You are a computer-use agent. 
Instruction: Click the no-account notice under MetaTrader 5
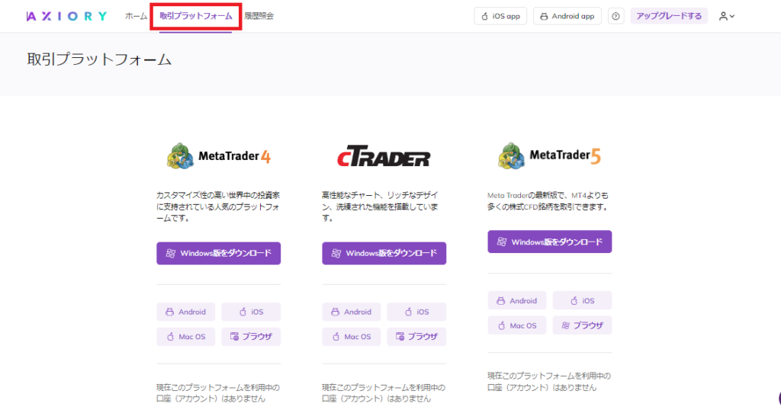[549, 382]
